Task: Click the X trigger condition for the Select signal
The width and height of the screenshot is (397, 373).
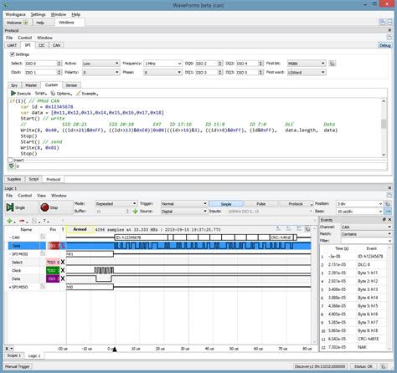Action: tap(63, 262)
